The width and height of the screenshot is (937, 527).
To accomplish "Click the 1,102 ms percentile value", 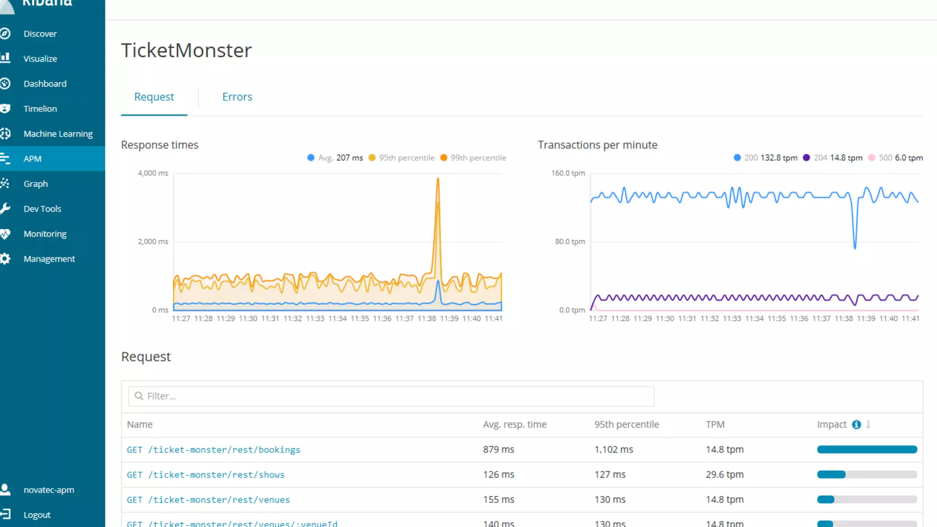I will (614, 450).
